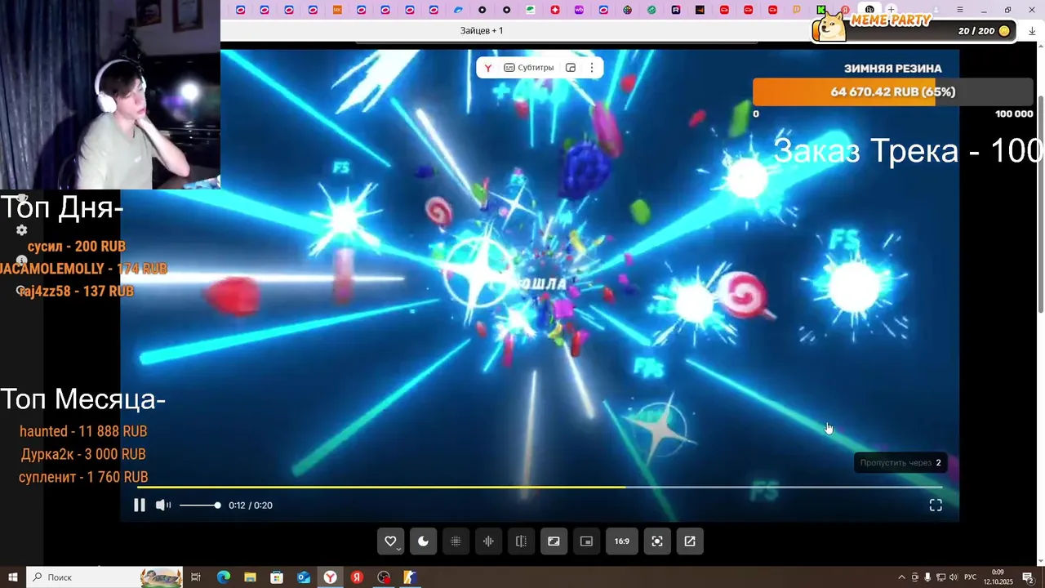Open File Explorer from the taskbar

tap(251, 577)
